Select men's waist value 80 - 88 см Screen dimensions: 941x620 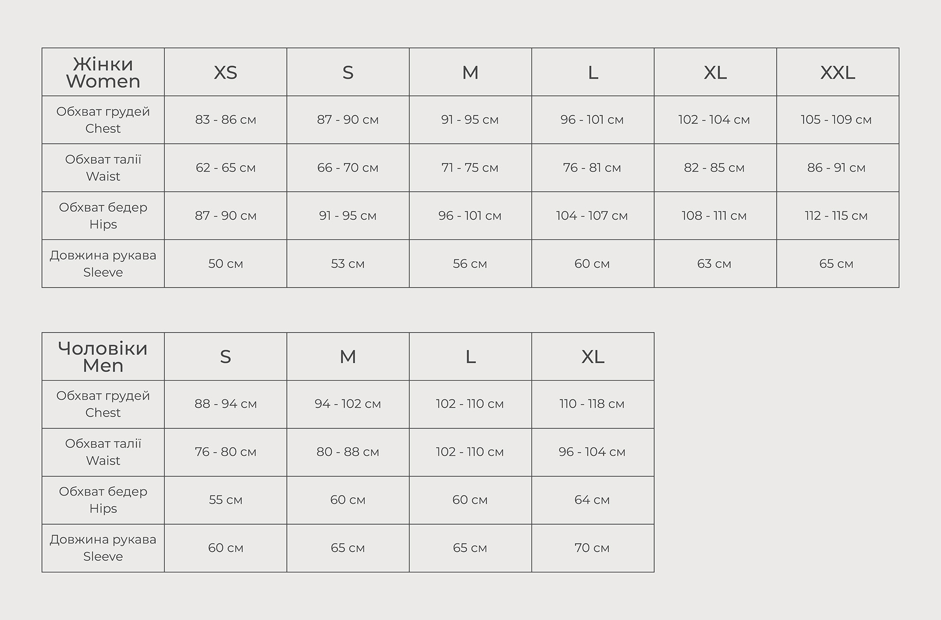347,452
